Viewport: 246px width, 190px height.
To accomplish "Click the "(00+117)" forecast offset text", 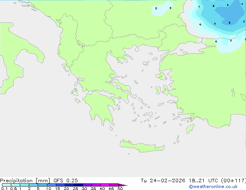I will (234, 181).
